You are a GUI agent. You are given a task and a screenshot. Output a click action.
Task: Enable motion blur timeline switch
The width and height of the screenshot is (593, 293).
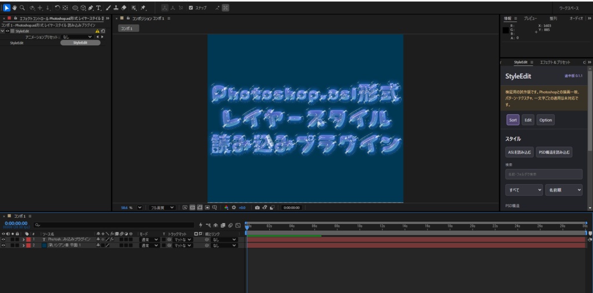tap(230, 225)
